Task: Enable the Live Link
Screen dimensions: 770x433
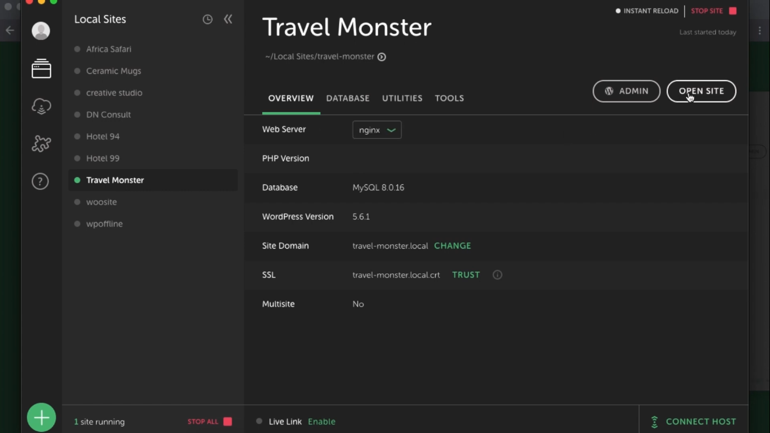Action: 322,422
